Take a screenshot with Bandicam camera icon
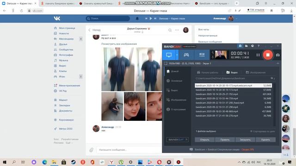Screen dimensions: 296x166 pos(277,55)
